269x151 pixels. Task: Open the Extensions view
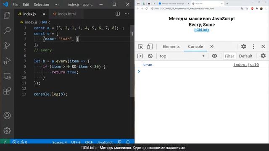(7, 91)
